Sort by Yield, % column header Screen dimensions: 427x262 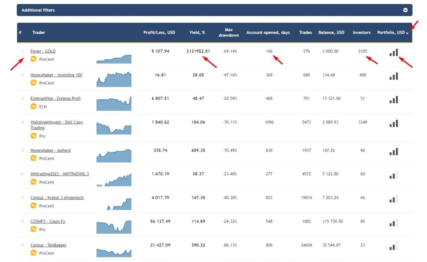(197, 32)
